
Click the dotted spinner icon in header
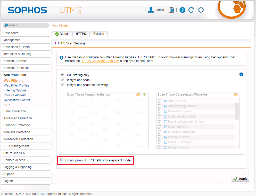coord(201,10)
